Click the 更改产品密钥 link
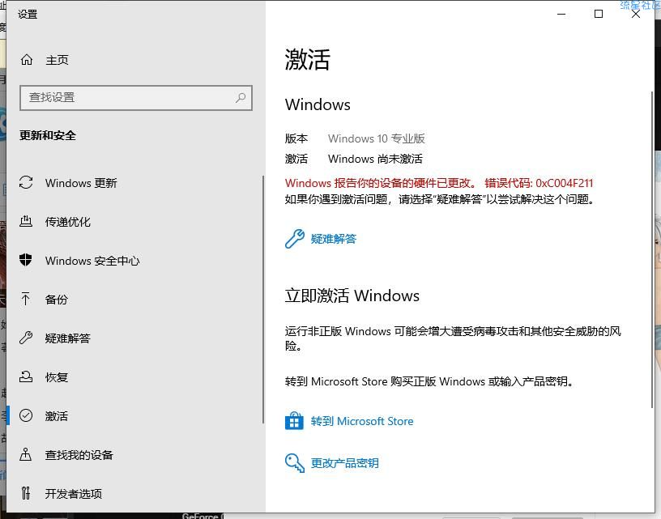 coord(345,463)
